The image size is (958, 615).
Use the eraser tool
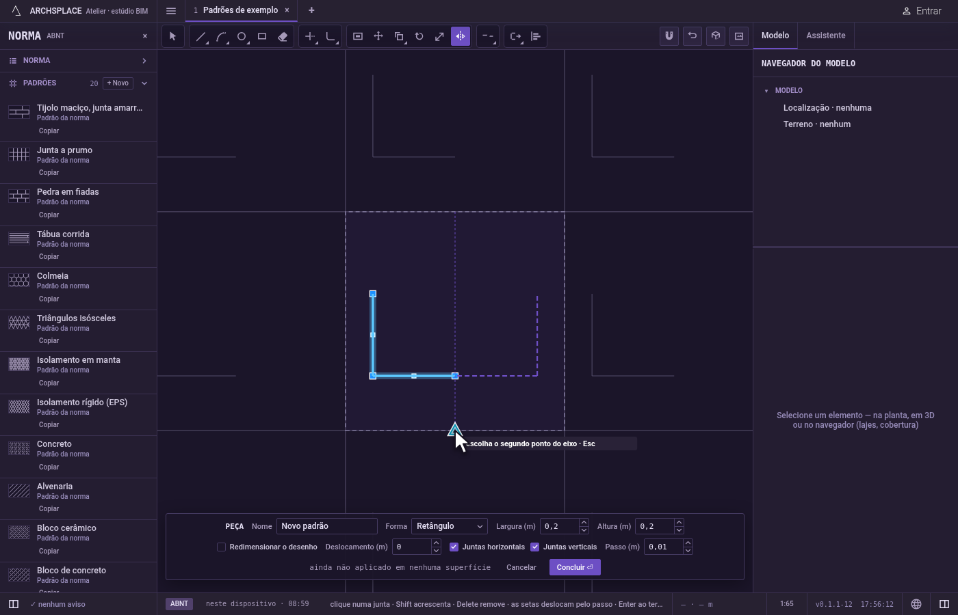click(283, 36)
